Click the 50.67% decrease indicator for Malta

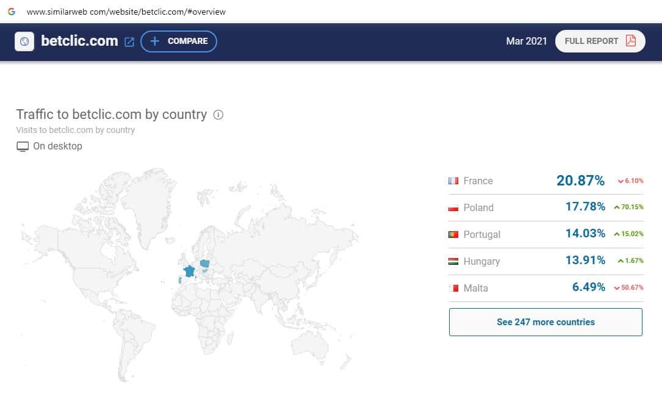[628, 287]
